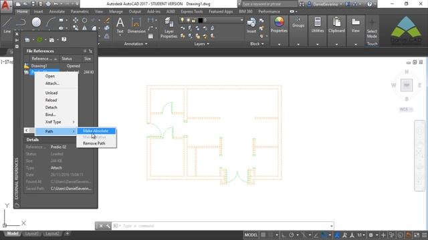Select the Move tool icon
This screenshot has height=240, width=428.
coord(76,20)
